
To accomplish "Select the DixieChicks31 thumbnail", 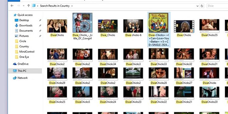I will (209, 55).
